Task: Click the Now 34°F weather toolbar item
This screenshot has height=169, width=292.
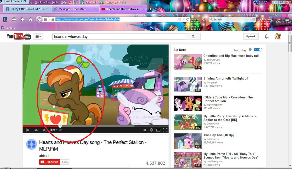Action: (94, 3)
